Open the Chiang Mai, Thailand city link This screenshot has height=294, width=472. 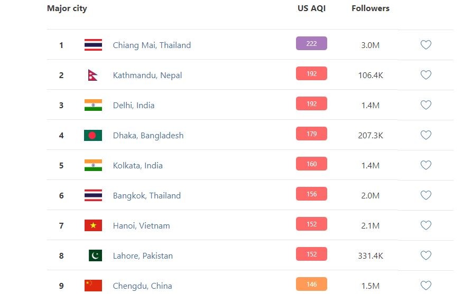click(152, 45)
